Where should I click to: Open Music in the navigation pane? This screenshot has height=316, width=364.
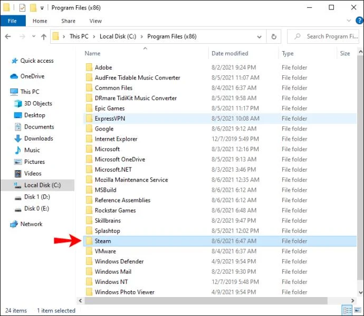tap(32, 150)
